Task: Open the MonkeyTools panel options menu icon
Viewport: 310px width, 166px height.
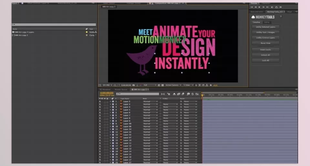Action: [x=296, y=12]
